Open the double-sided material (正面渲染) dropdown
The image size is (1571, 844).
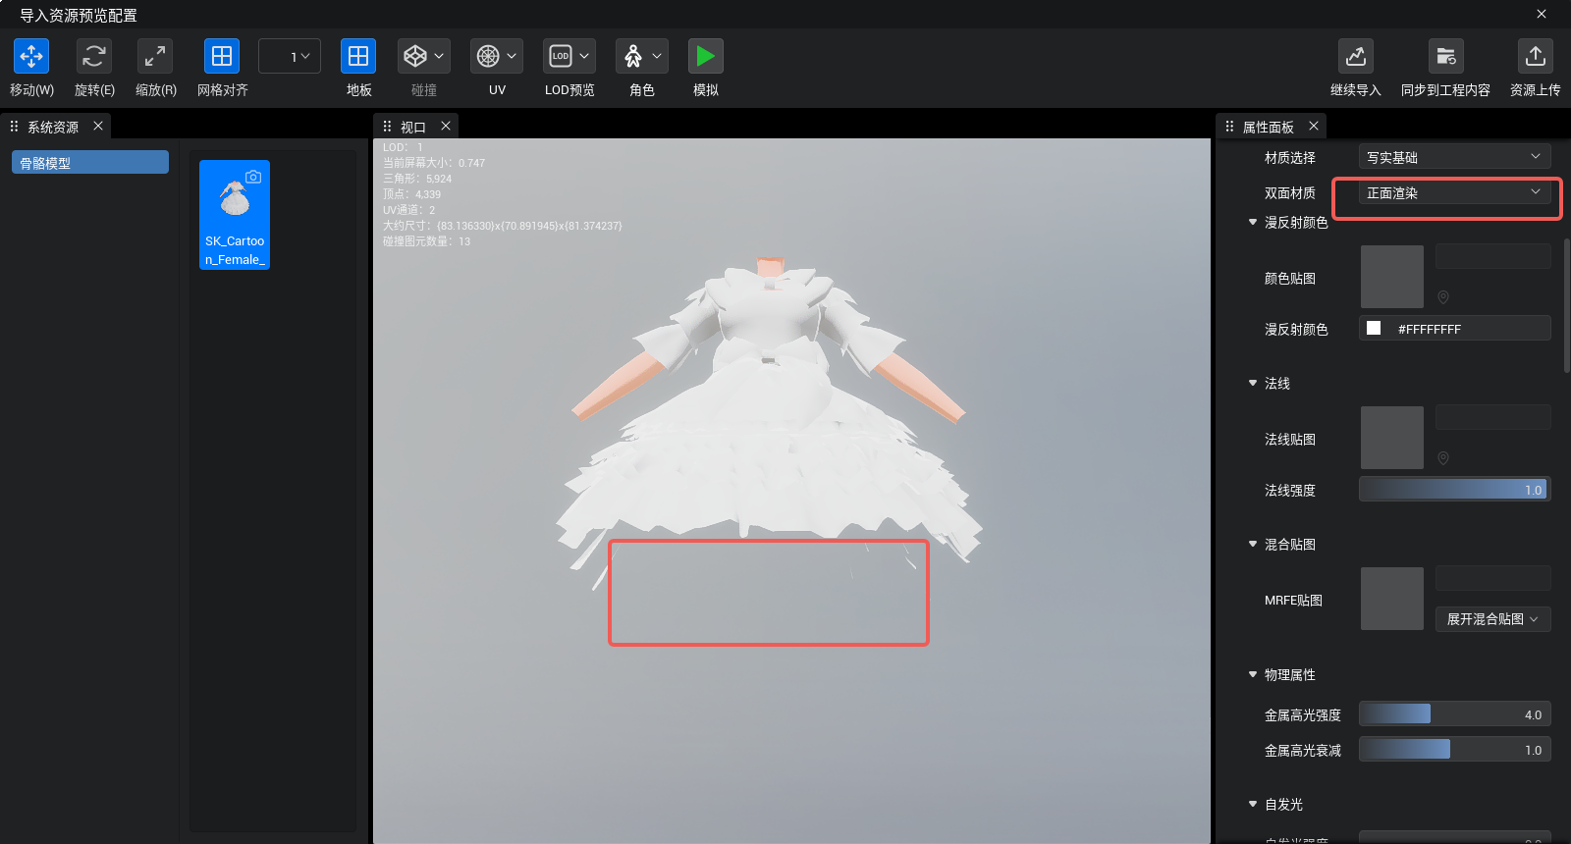click(x=1454, y=193)
